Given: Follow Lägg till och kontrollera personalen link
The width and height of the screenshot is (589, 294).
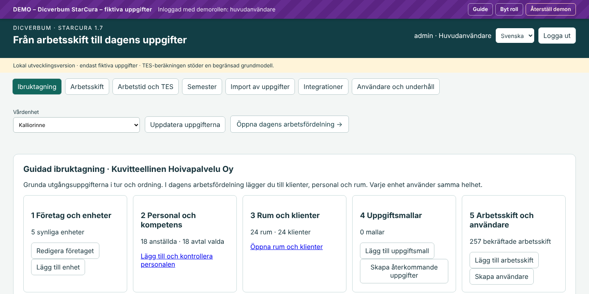Looking at the screenshot, I should (177, 260).
